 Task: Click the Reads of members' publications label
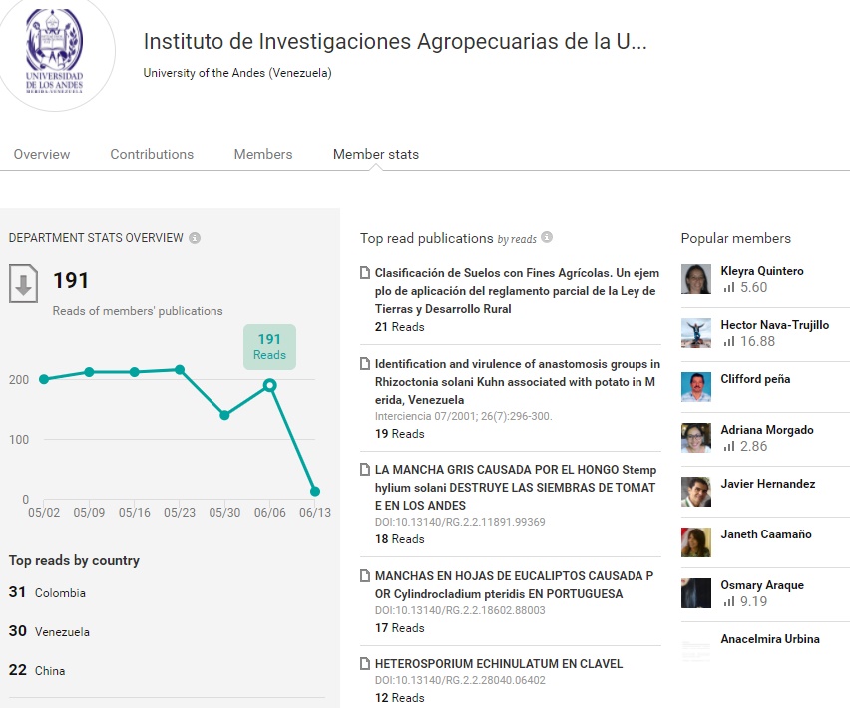138,311
